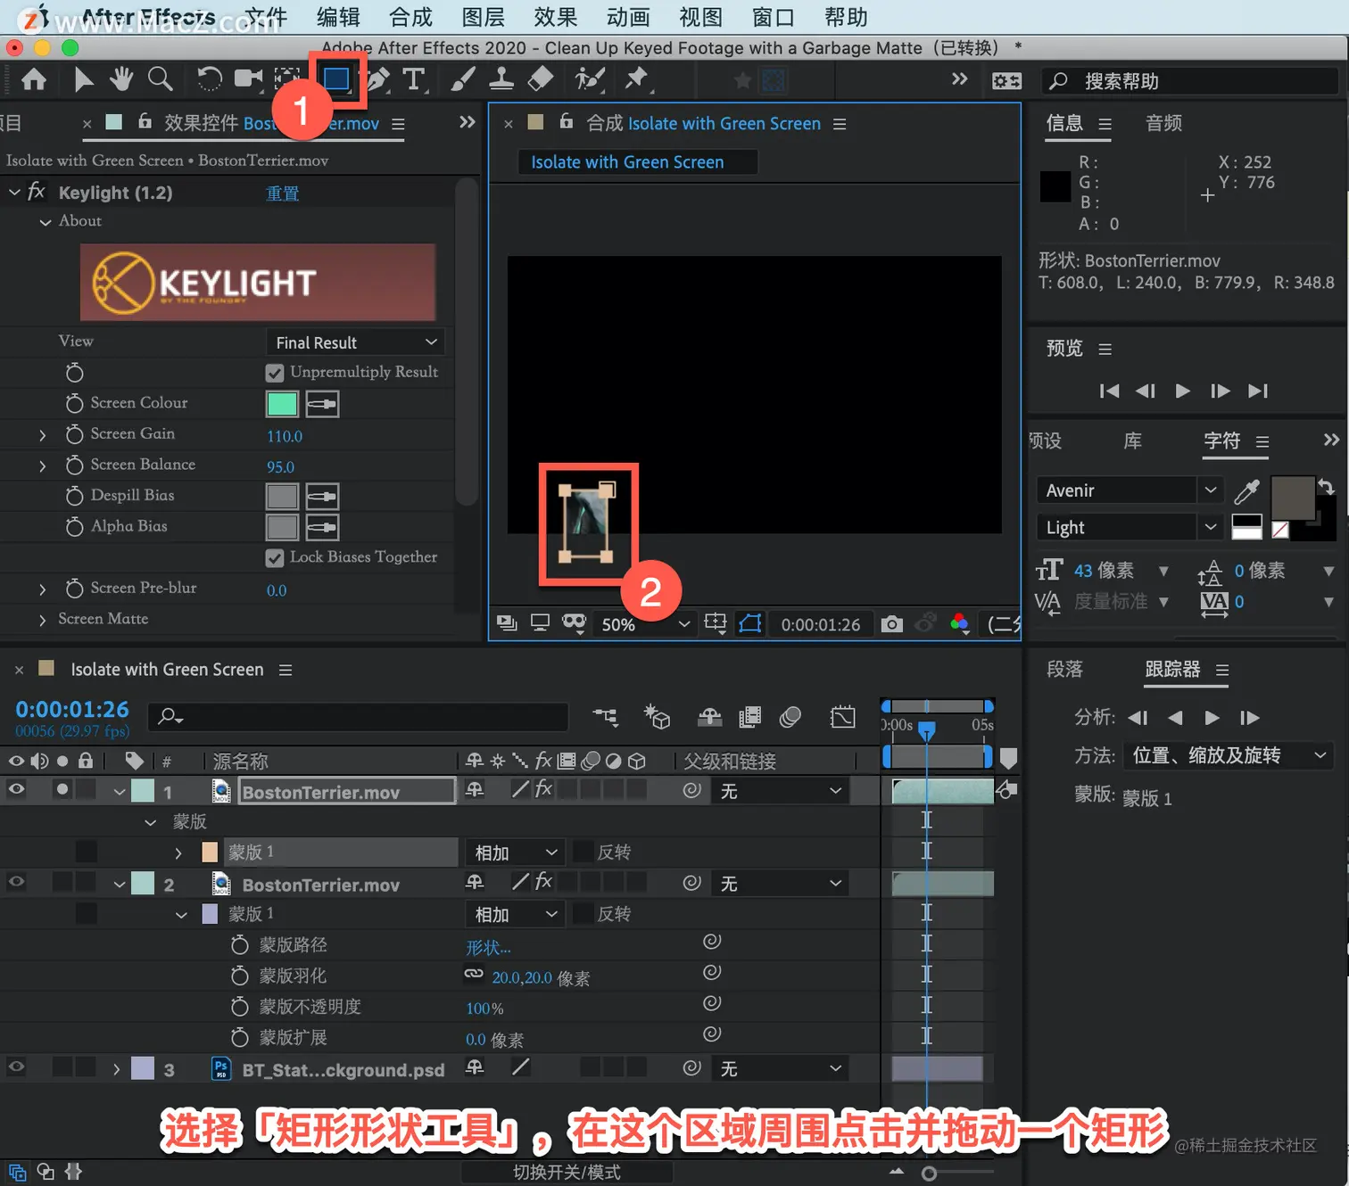Enable Motion Blur button in timeline
This screenshot has height=1186, width=1349.
(790, 716)
